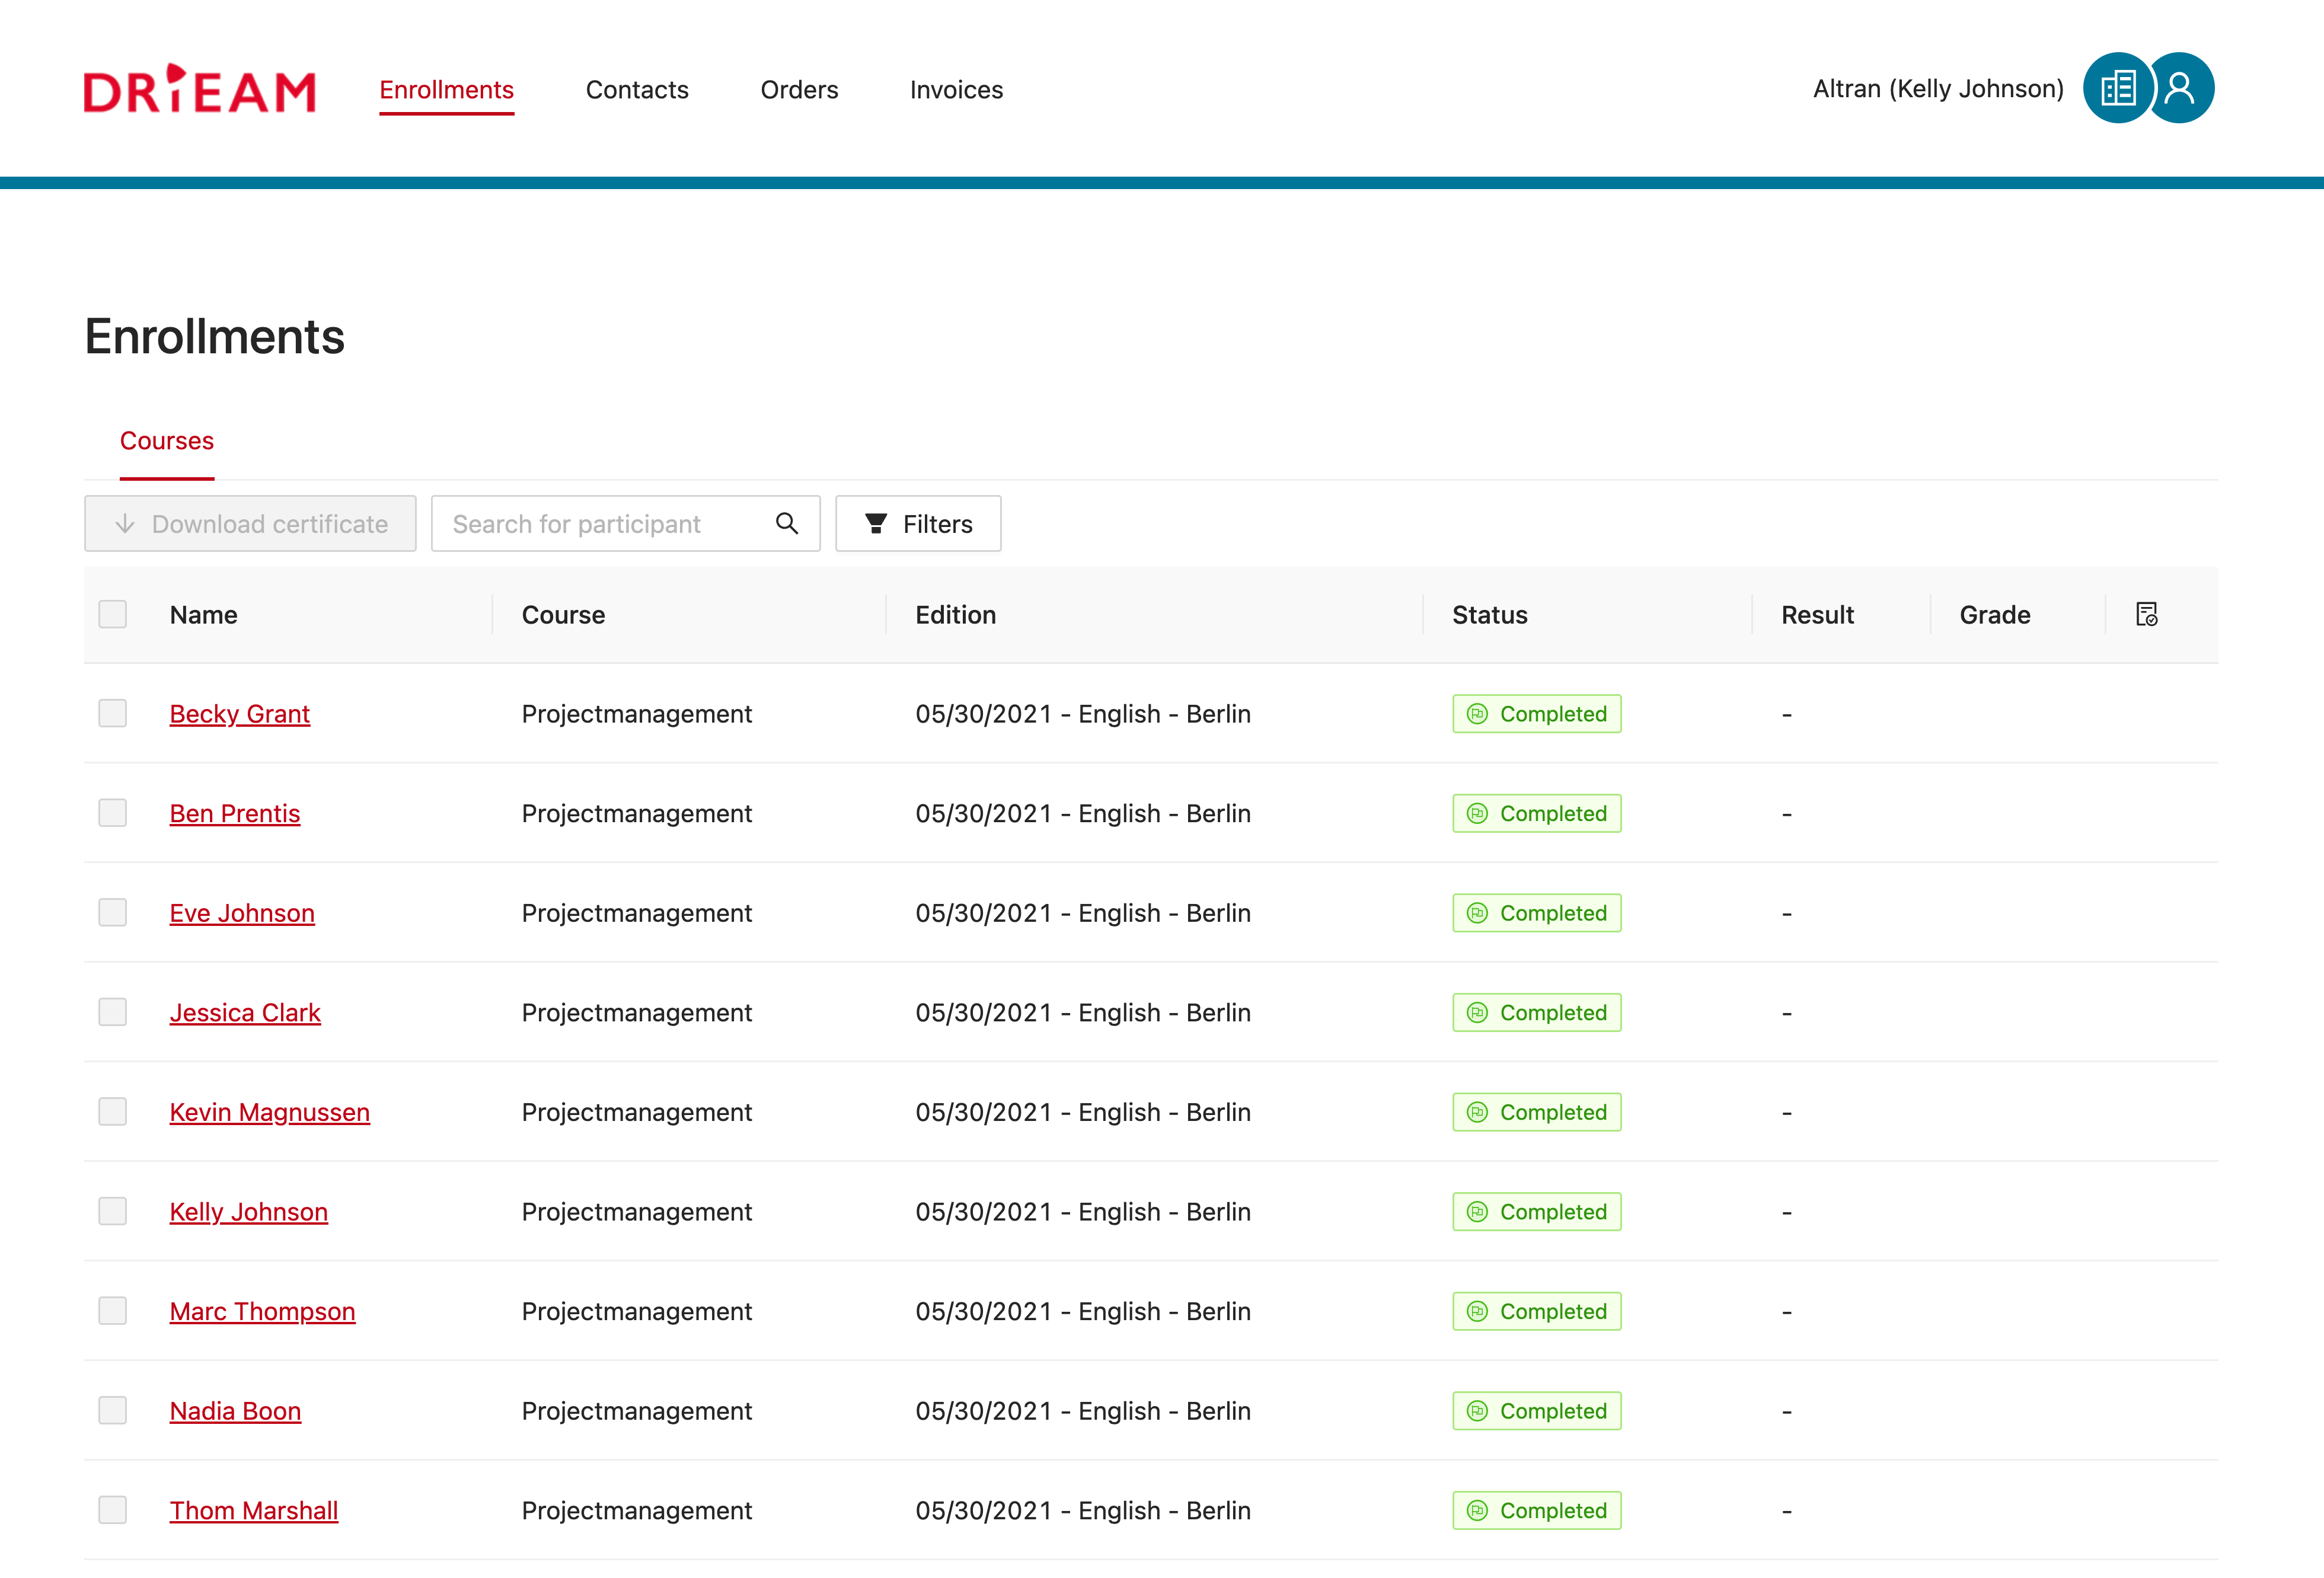Select the Courses tab
Screen dimensions: 2324x1578
(x=167, y=441)
